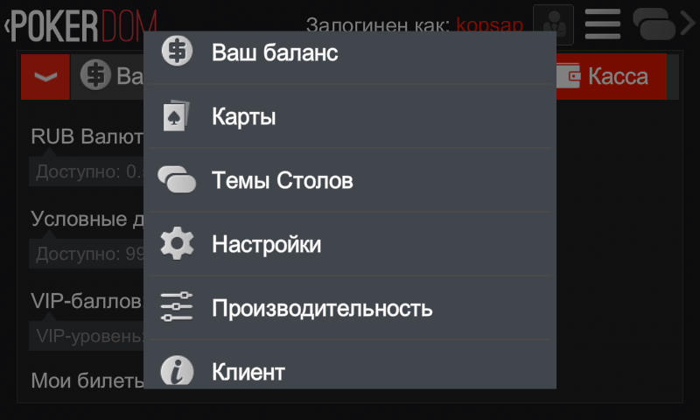The height and width of the screenshot is (420, 700).
Task: Click back arrow beside PokerDom logo
Action: coord(6,25)
